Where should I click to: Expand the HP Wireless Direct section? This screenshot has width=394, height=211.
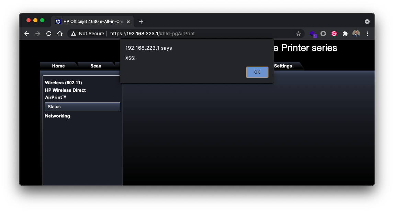65,90
